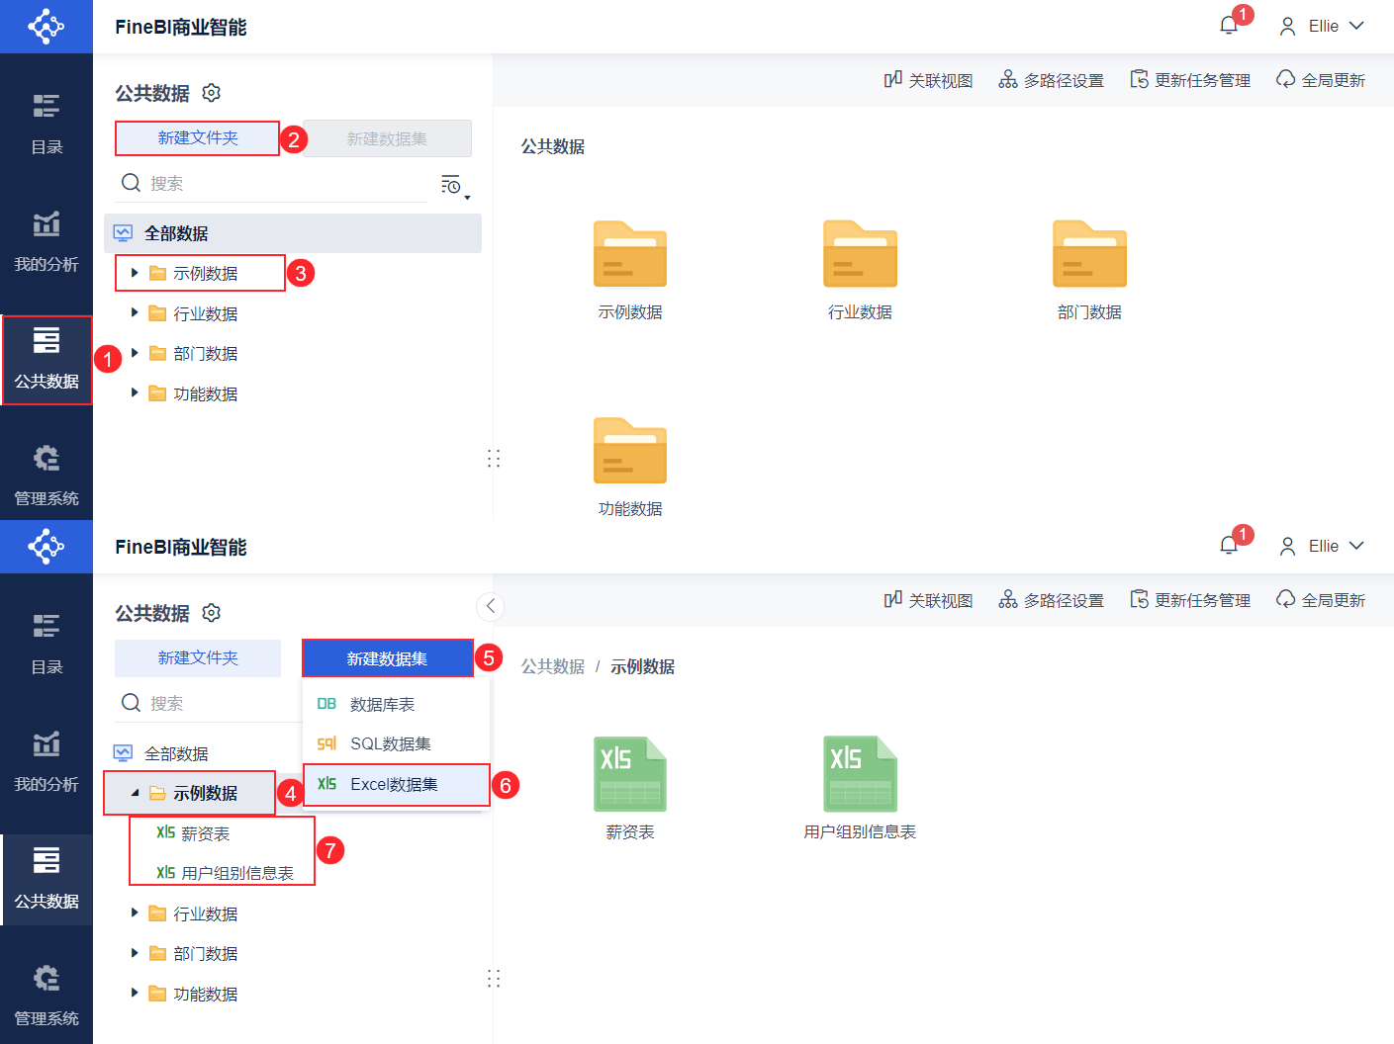Screen dimensions: 1394x1044
Task: Open 我的分析 in the top sidebar
Action: point(46,243)
